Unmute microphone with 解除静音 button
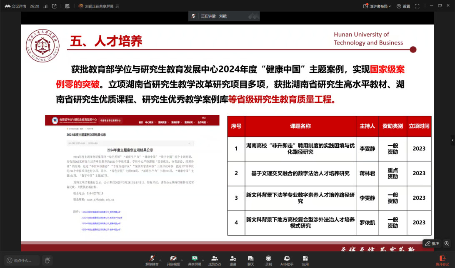The image size is (455, 268). pyautogui.click(x=152, y=260)
